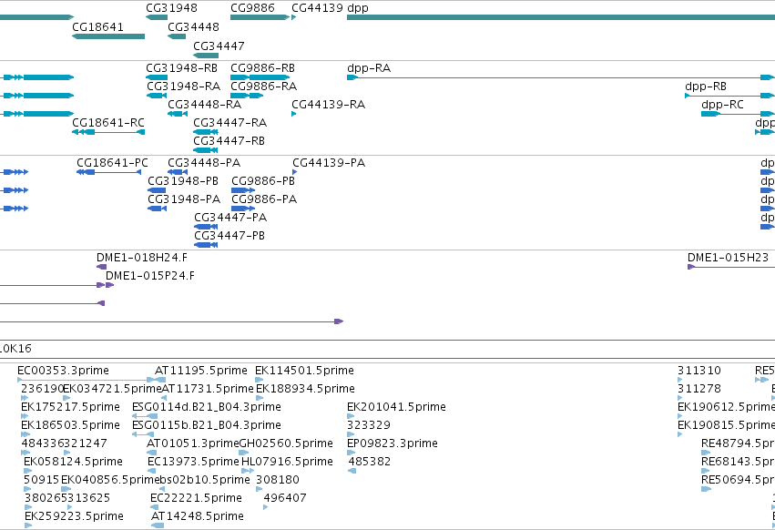Click BAC end DME1-018H24.F
Viewport: 775px width, 530px height.
(x=142, y=258)
